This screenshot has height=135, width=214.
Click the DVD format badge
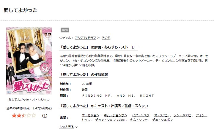65,30
